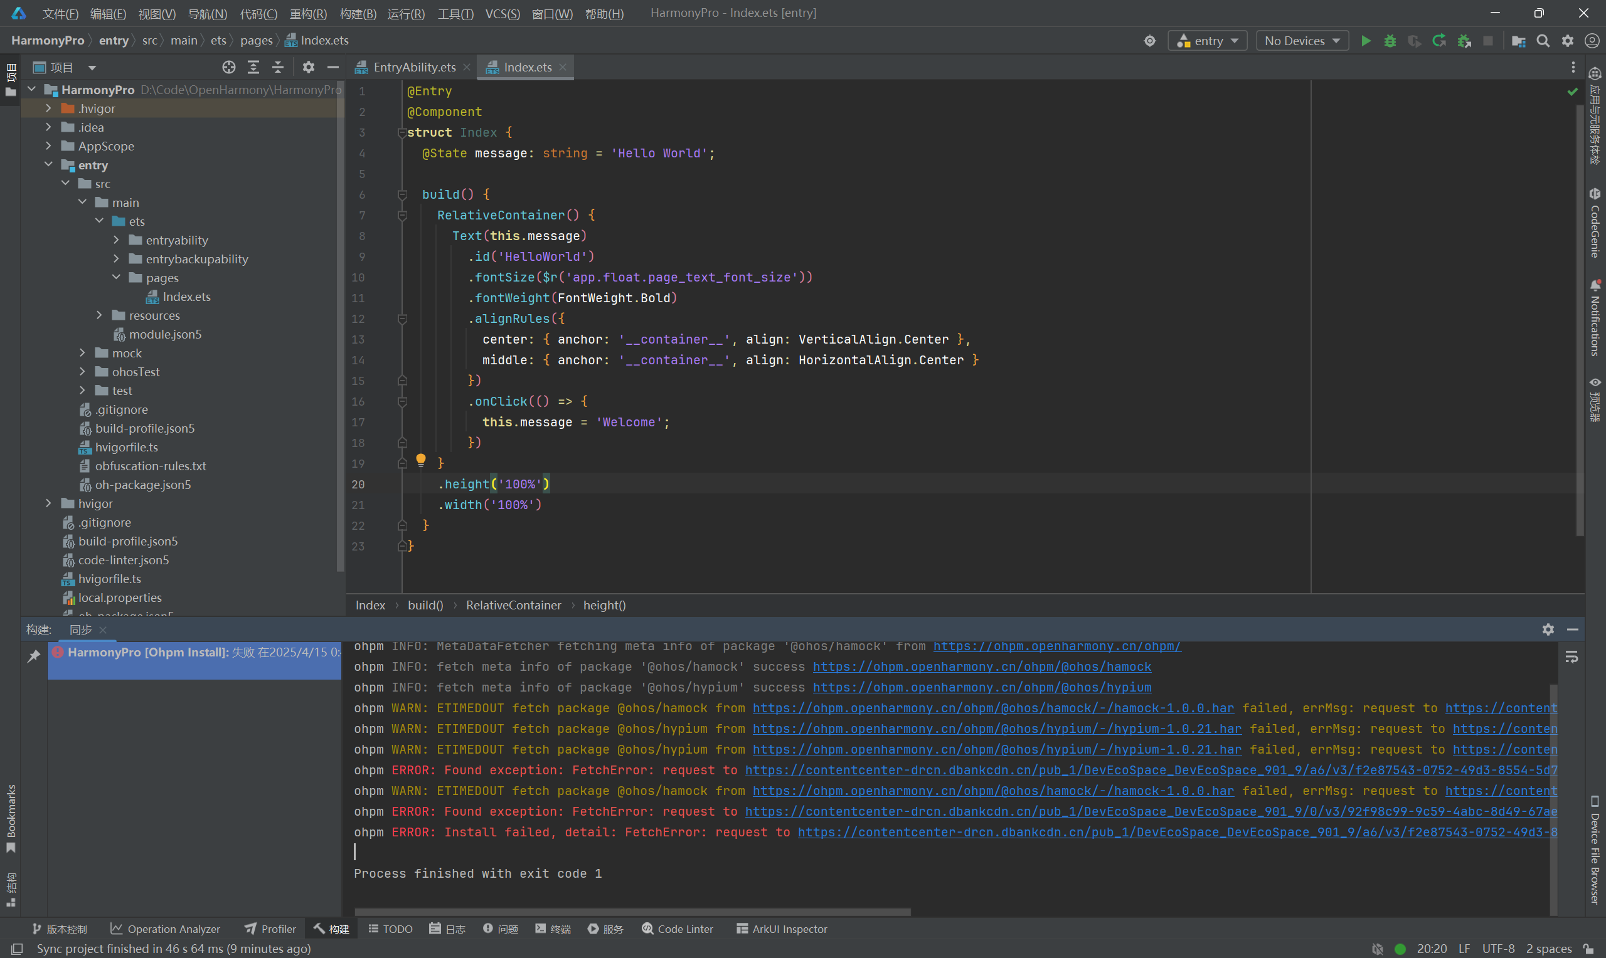Screen dimensions: 1606x958
Task: Run the entry module with green play icon
Action: tap(1366, 41)
